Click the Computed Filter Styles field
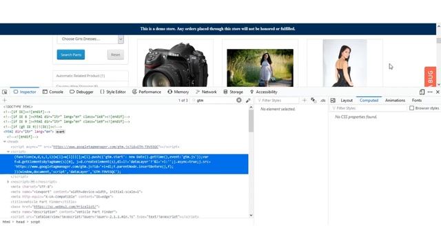 click(x=369, y=108)
